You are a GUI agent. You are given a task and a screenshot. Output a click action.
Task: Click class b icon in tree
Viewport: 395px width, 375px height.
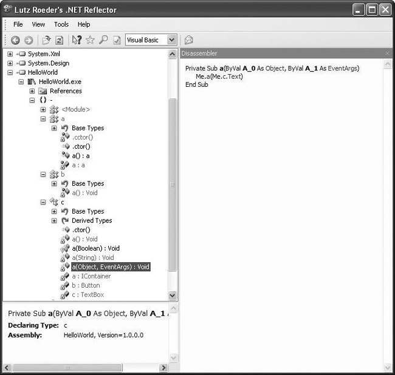tap(54, 174)
